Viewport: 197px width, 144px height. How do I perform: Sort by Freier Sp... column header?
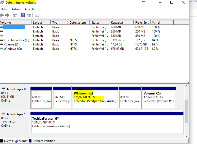tap(142, 23)
